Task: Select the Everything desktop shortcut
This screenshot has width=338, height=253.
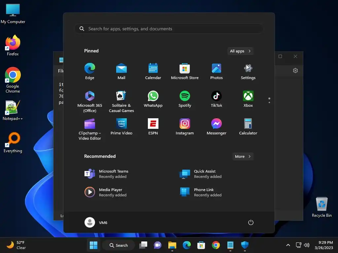Action: [x=13, y=142]
